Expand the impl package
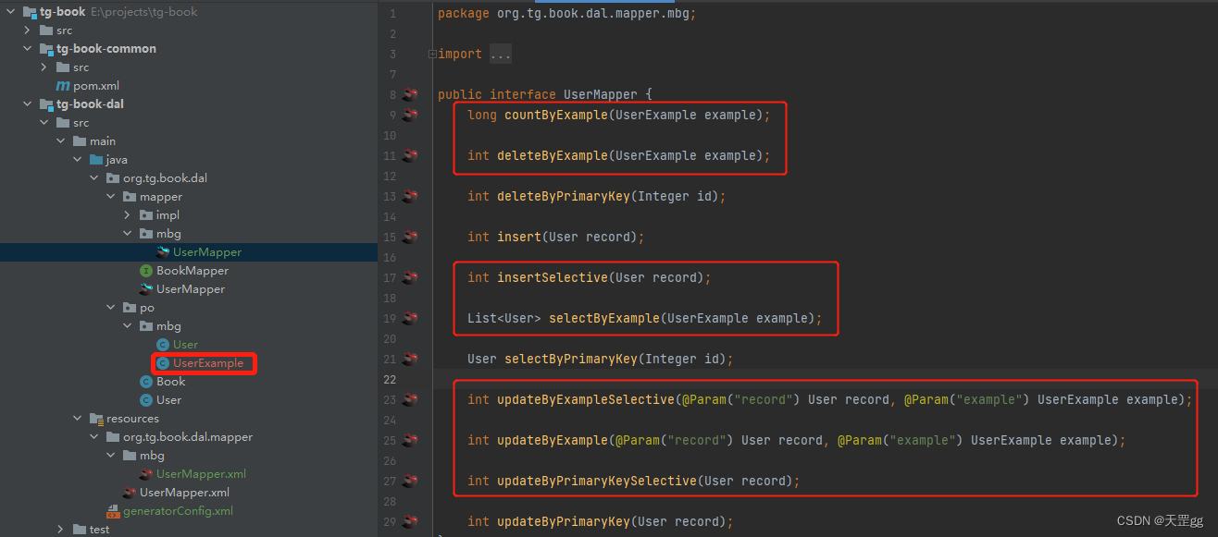 coord(128,215)
